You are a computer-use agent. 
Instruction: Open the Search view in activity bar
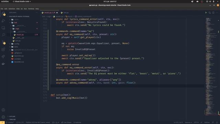click(3, 35)
